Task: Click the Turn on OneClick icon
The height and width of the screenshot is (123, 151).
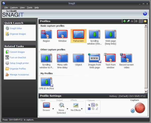Action: pos(7,57)
